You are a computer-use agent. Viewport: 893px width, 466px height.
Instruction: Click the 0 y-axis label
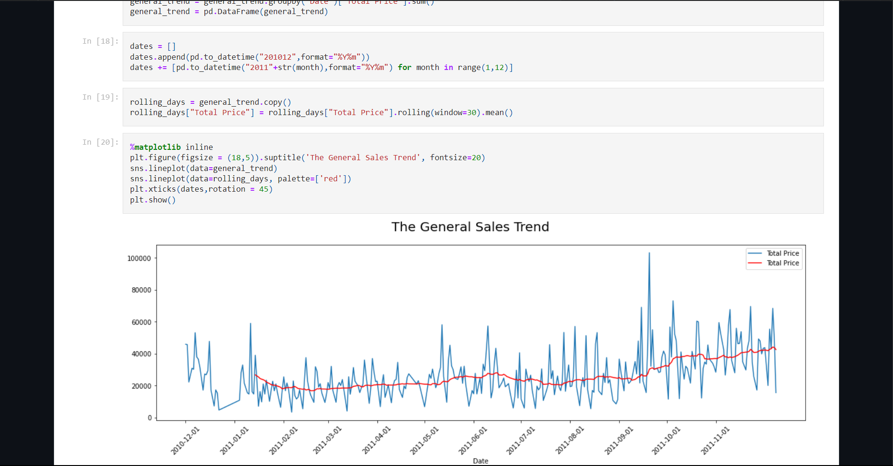click(x=149, y=418)
